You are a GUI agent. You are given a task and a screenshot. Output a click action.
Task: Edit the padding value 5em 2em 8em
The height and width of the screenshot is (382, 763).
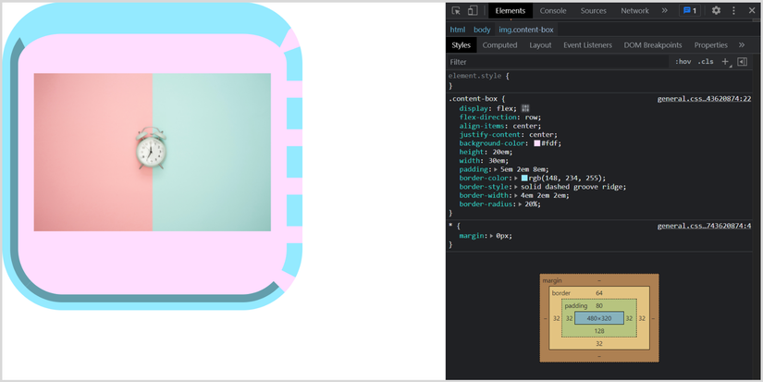coord(523,169)
